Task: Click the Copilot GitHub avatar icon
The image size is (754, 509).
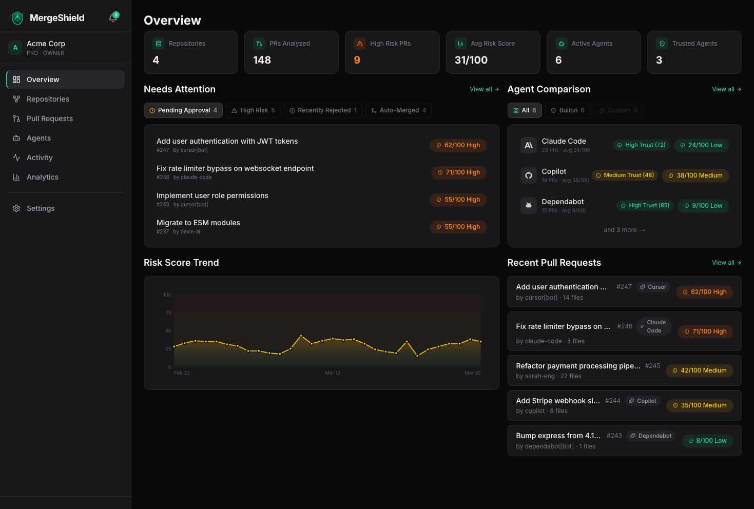Action: 528,175
